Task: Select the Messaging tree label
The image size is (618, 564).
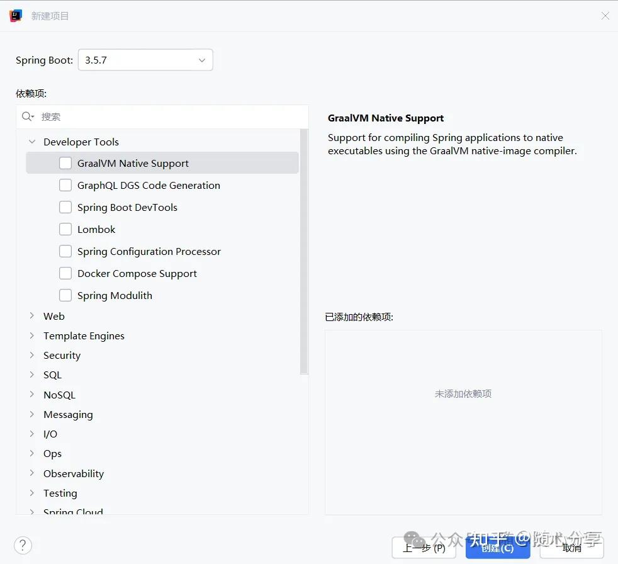Action: pyautogui.click(x=68, y=415)
